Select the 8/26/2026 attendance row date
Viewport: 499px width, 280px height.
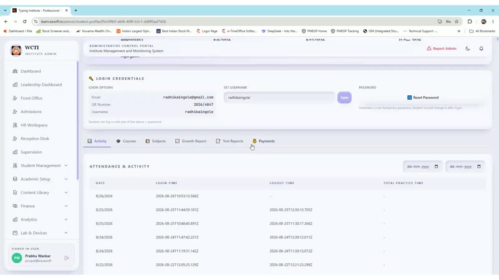point(104,196)
